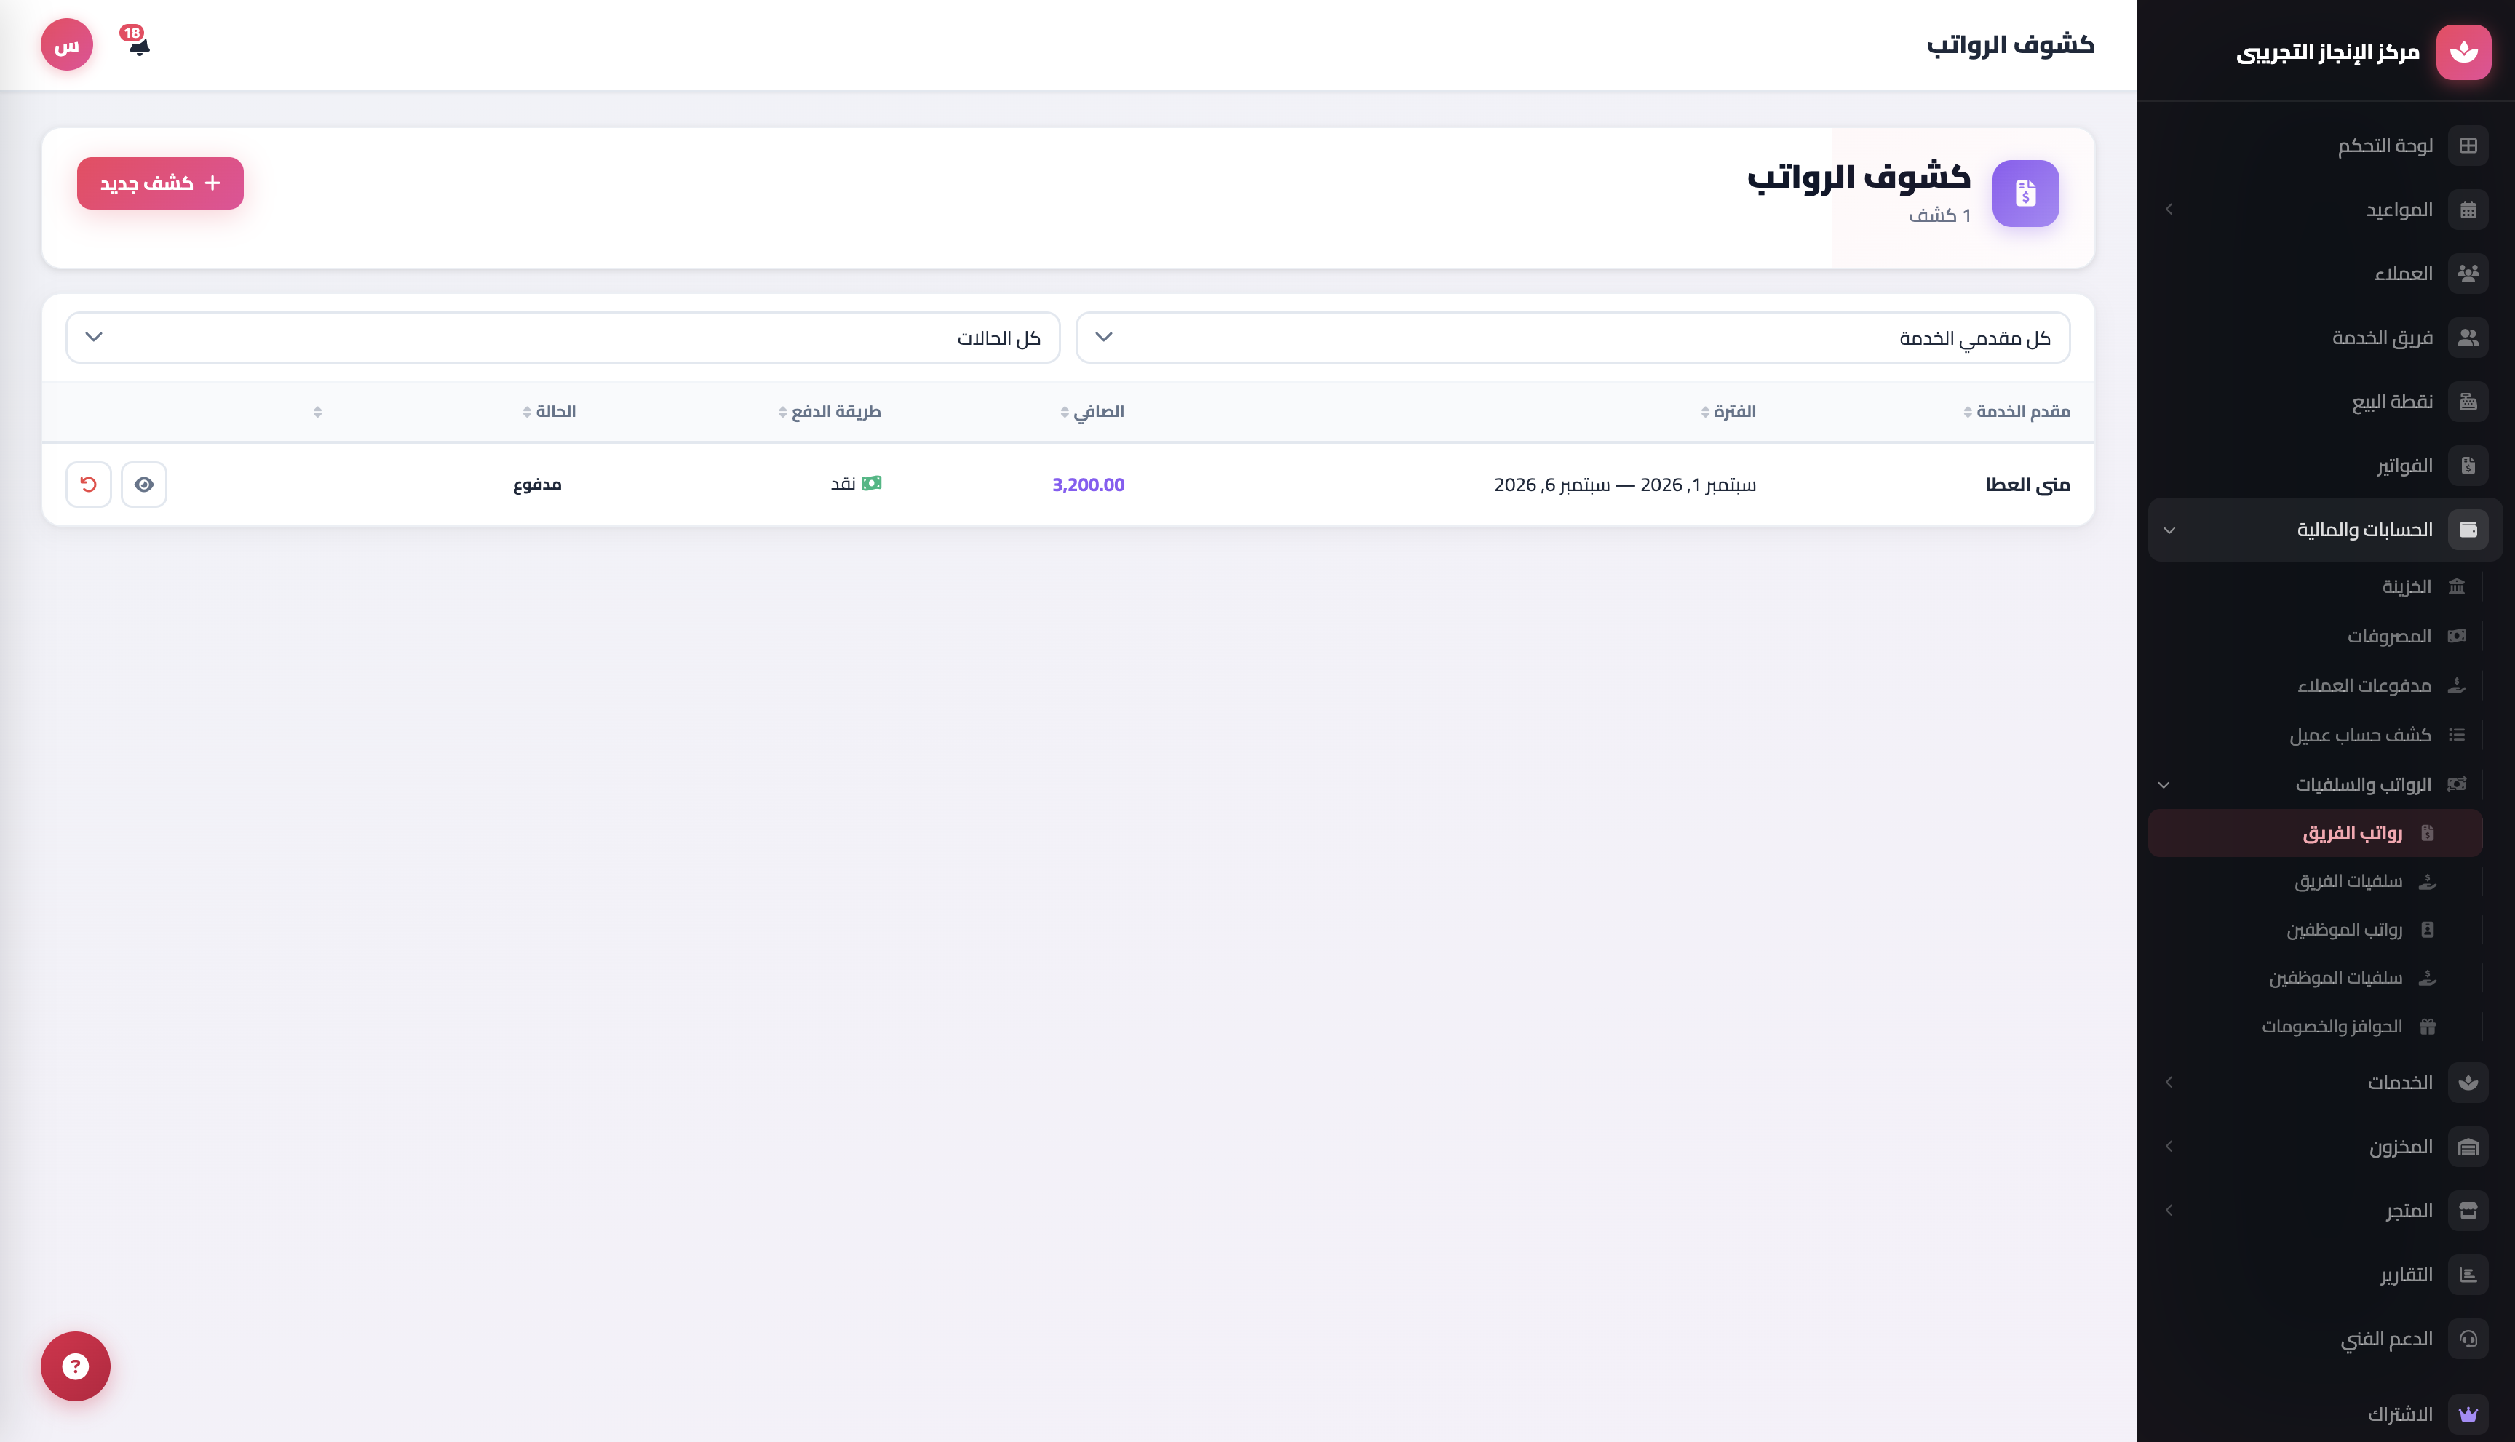Open الفواتير invoices icon in sidebar
Screen dimensions: 2515x1442
[x=2468, y=466]
